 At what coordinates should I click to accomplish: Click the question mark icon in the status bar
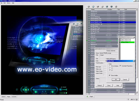128,100
